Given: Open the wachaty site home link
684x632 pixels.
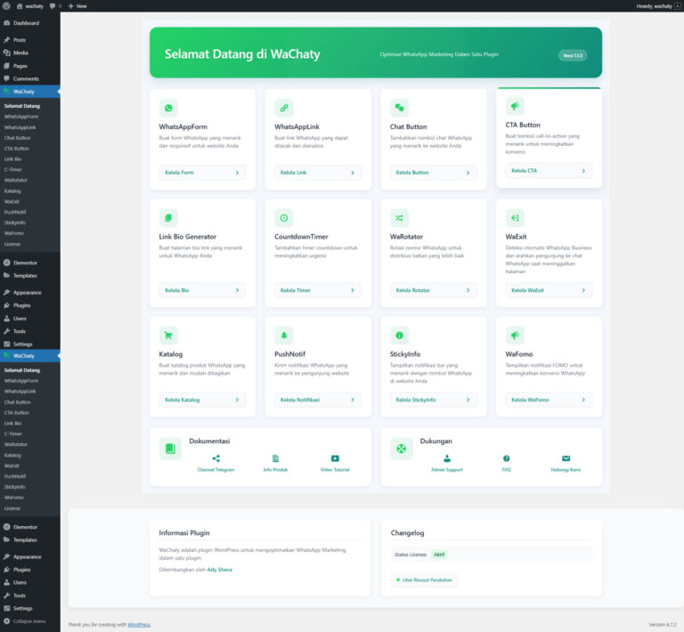Looking at the screenshot, I should click(x=30, y=6).
